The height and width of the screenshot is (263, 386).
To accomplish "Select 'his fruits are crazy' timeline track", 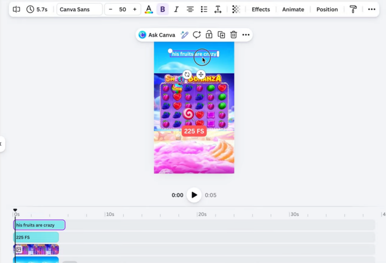I will coord(39,225).
